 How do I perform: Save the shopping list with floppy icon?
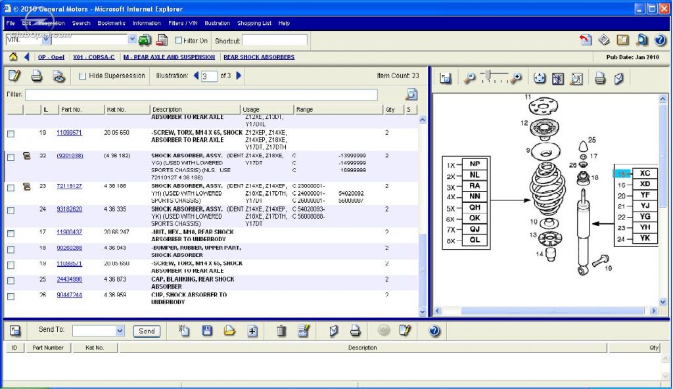(x=207, y=330)
